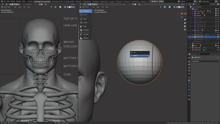220x124 pixels.
Task: Open the Render menu
Action: 13,1
